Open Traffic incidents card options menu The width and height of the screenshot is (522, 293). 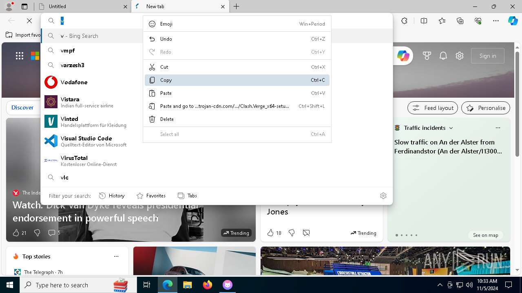[x=498, y=128]
